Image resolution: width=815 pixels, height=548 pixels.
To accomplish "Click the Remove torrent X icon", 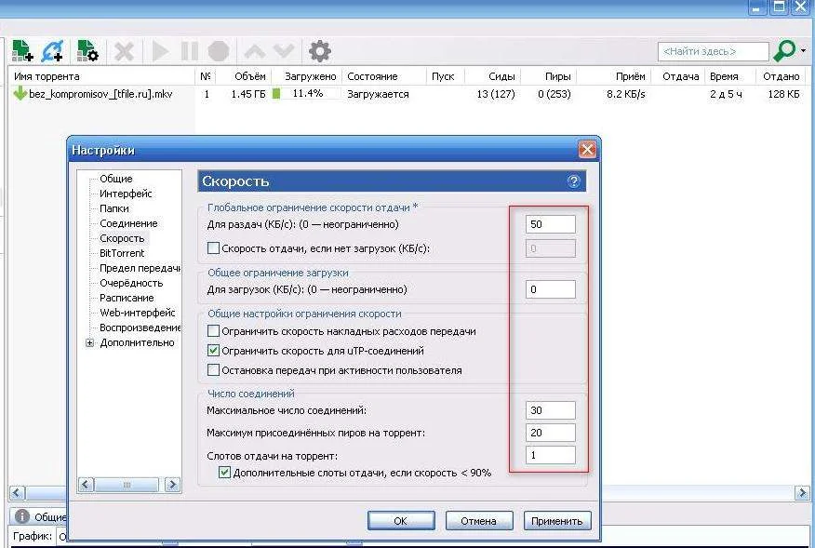I will (125, 51).
